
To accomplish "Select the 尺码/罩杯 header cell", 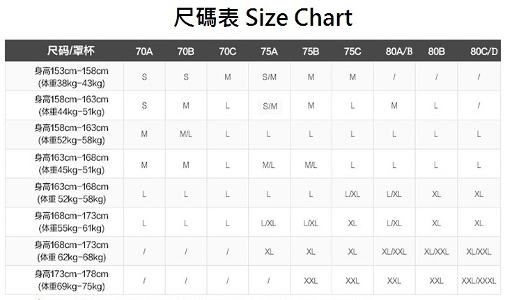I will (x=70, y=51).
